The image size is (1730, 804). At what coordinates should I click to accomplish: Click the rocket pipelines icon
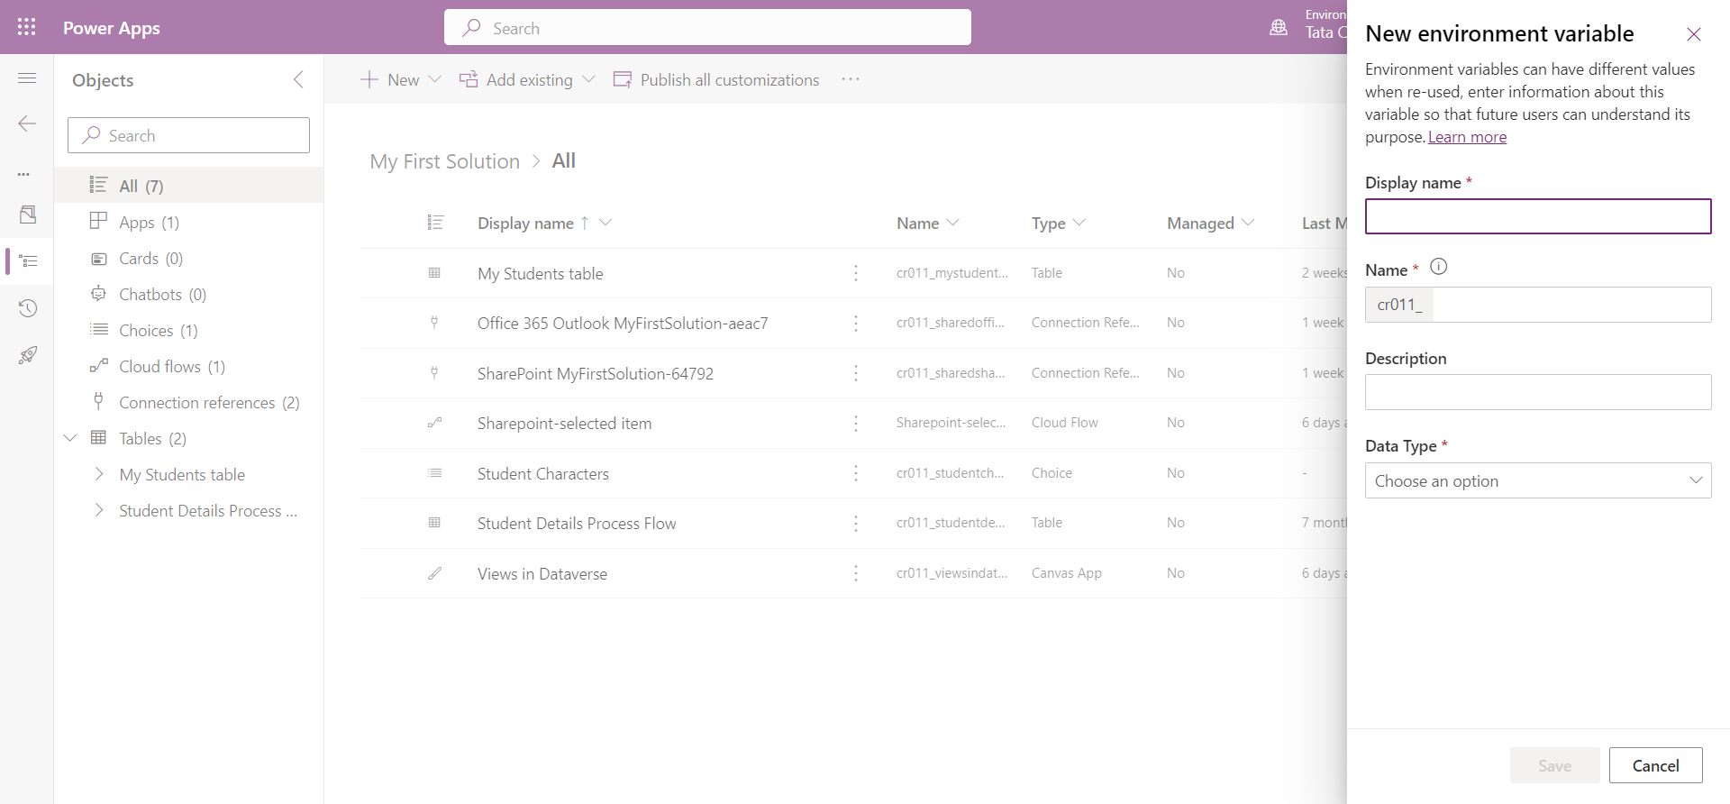point(27,355)
